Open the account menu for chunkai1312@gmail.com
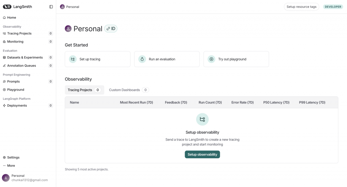 28,178
